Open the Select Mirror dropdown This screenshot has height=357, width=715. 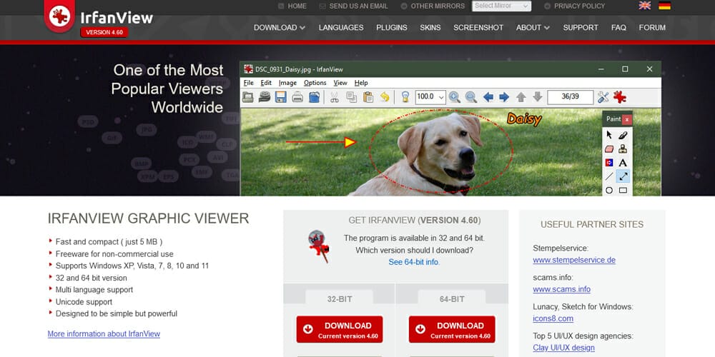[502, 6]
